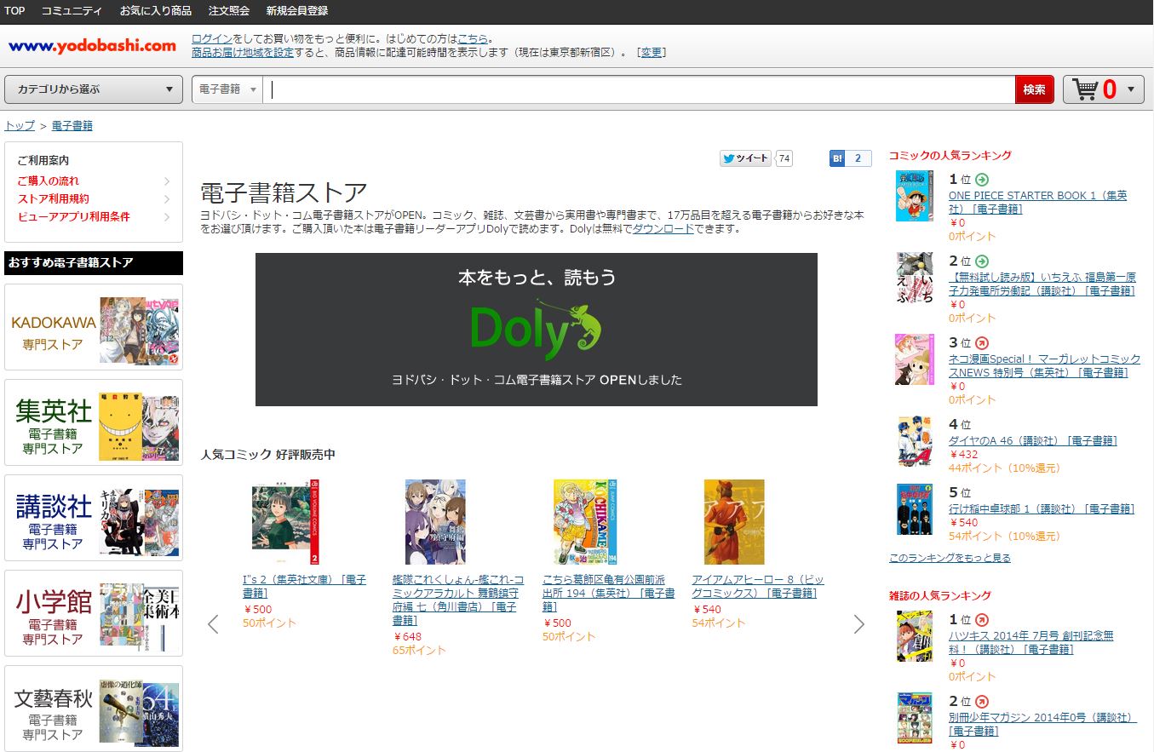Click the ビューアアプリ利用条件 chevron arrow
The image size is (1154, 752).
pos(167,216)
